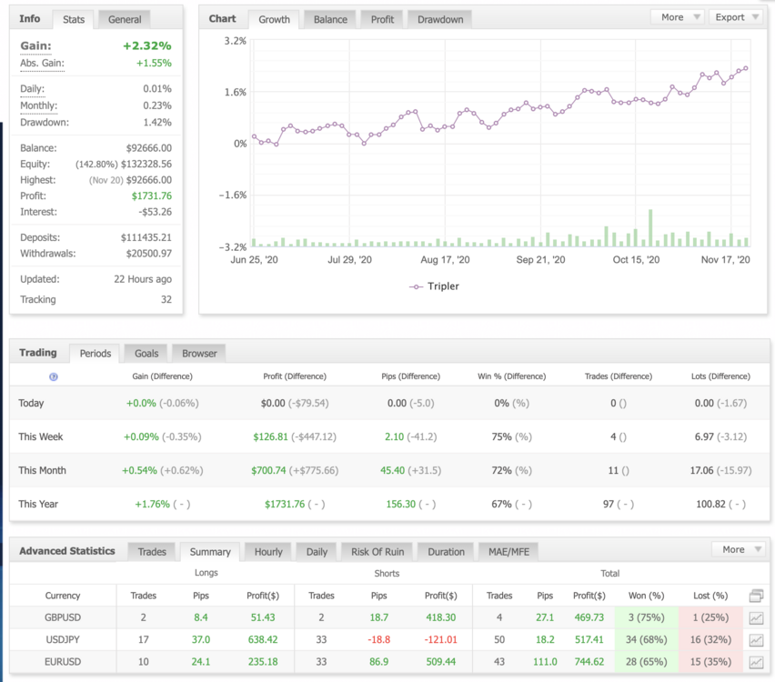This screenshot has width=775, height=682.
Task: Click the tallest green volume bar
Action: (650, 228)
